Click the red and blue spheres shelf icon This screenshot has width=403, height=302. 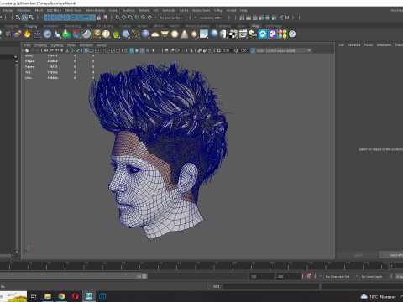coord(18,34)
